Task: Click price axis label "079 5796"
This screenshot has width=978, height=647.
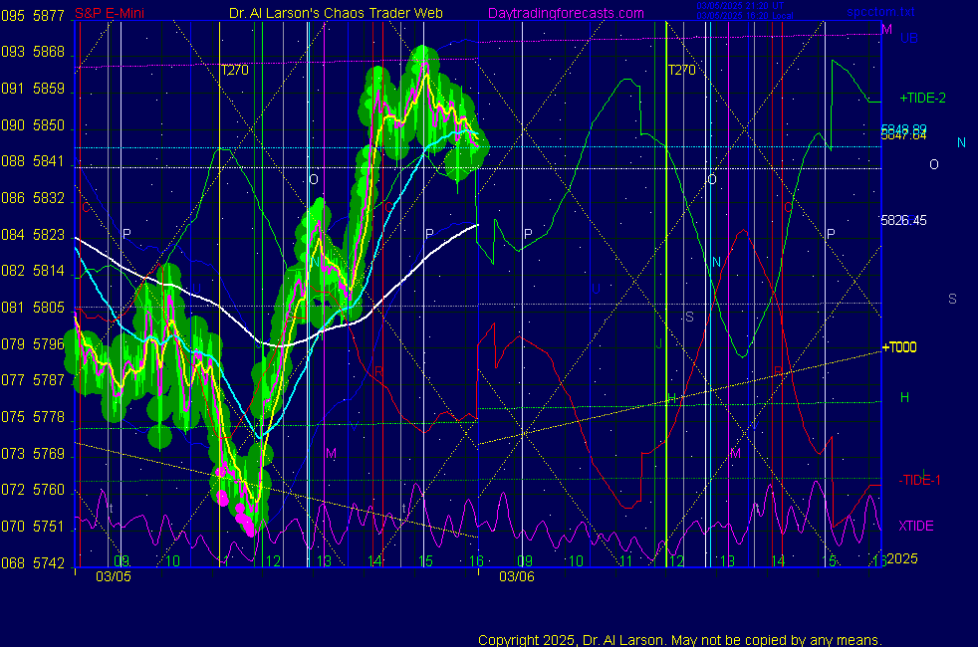Action: point(33,344)
